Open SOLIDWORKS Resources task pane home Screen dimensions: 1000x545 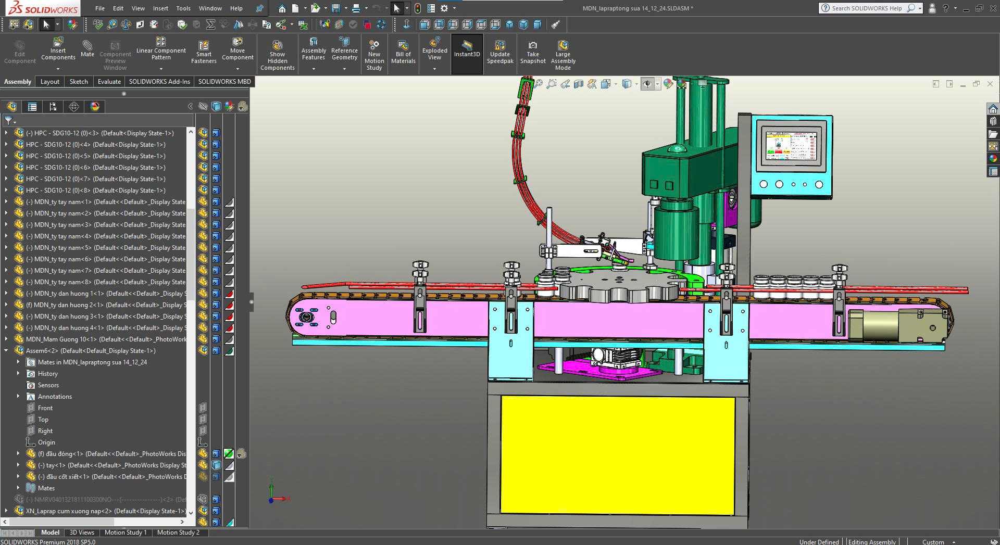click(993, 109)
